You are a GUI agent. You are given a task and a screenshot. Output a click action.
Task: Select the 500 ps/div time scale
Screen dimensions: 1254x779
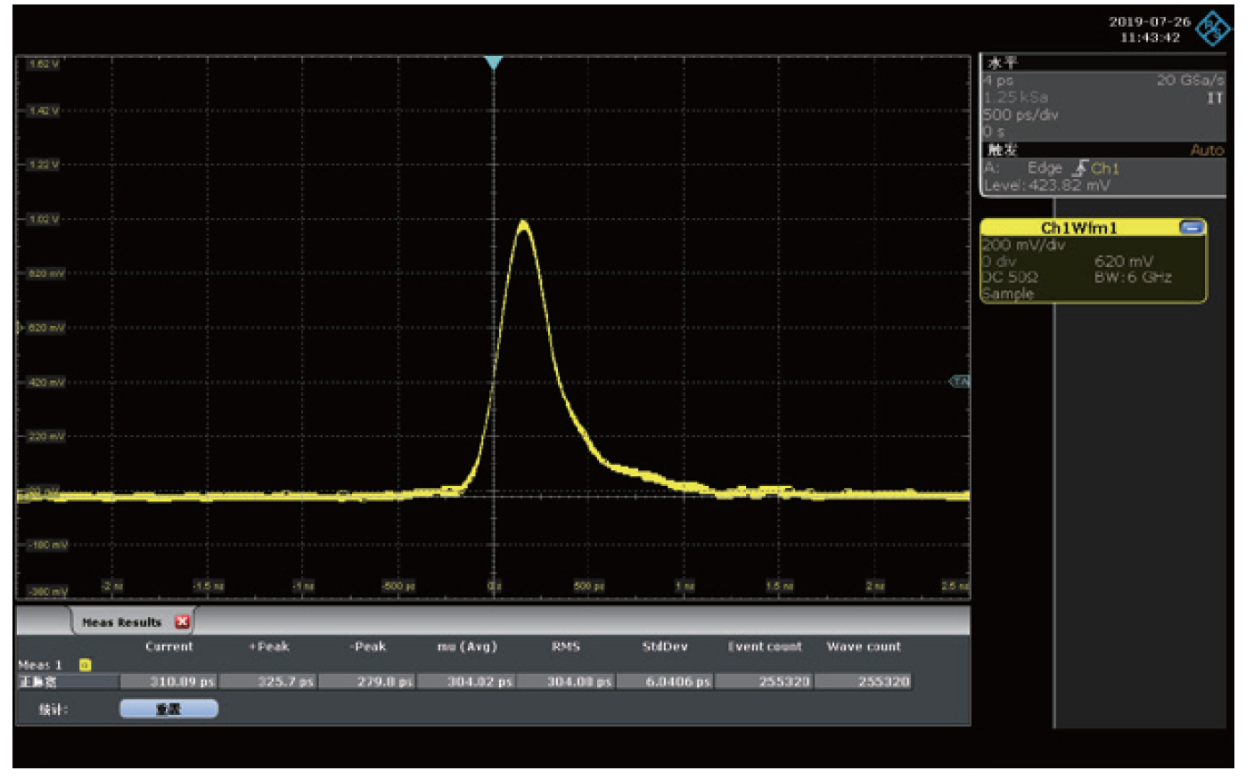tap(1020, 115)
